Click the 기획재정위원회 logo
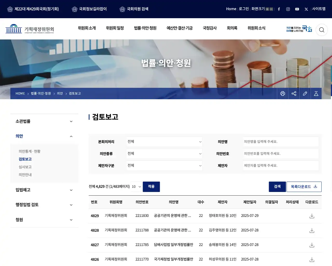 pyautogui.click(x=30, y=29)
